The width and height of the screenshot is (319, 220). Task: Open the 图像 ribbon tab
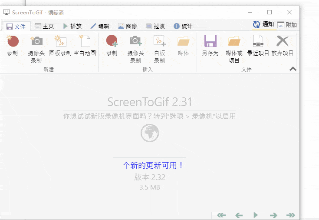point(127,26)
